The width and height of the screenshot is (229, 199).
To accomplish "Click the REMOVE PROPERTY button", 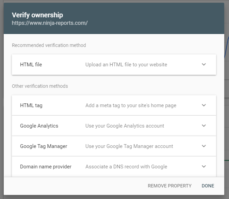I will [169, 186].
